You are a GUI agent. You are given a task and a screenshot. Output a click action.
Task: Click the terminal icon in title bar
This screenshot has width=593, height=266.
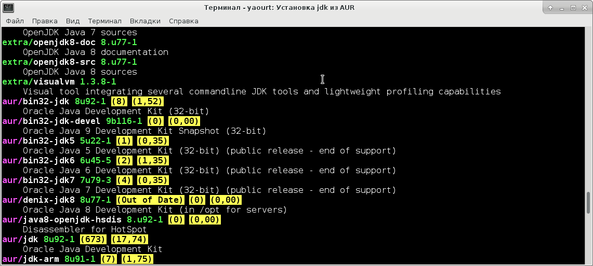point(8,8)
